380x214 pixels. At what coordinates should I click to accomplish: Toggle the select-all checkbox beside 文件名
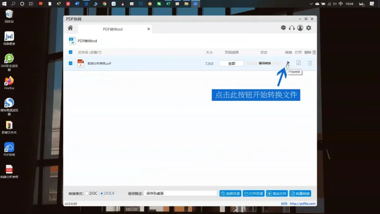click(70, 52)
